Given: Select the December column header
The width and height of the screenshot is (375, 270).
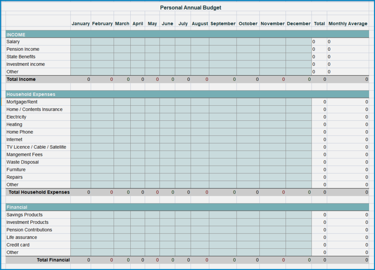Looking at the screenshot, I should point(298,23).
